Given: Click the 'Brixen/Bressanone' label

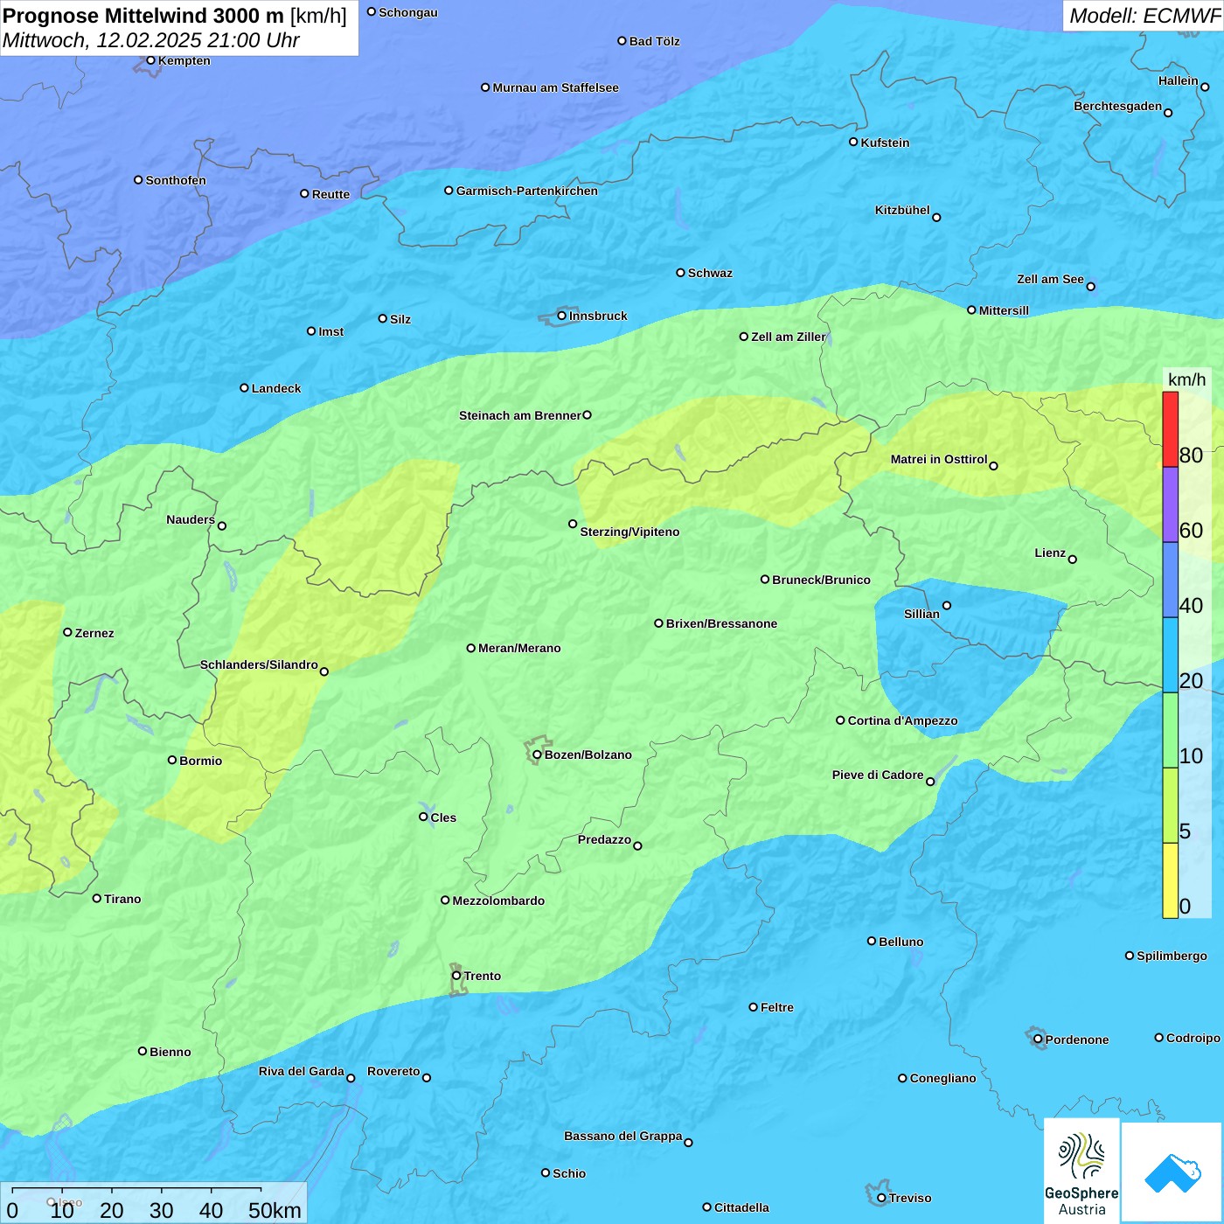Looking at the screenshot, I should coord(721,623).
